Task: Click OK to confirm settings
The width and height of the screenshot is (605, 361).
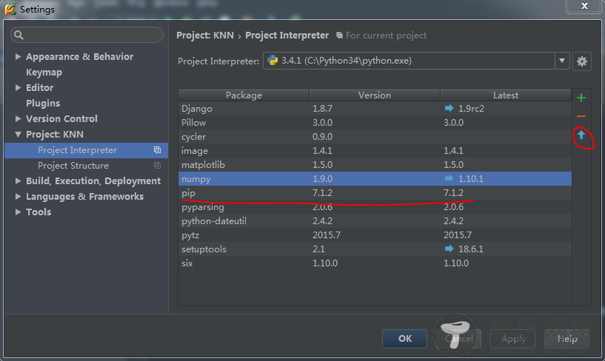Action: (405, 339)
